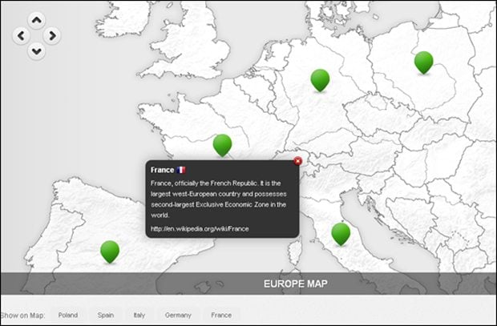Click the green marker on Spain

tap(110, 250)
